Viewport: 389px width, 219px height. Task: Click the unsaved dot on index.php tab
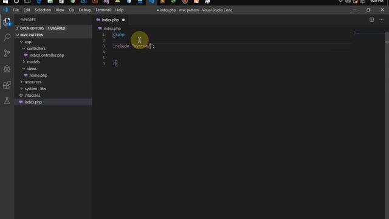tap(123, 20)
